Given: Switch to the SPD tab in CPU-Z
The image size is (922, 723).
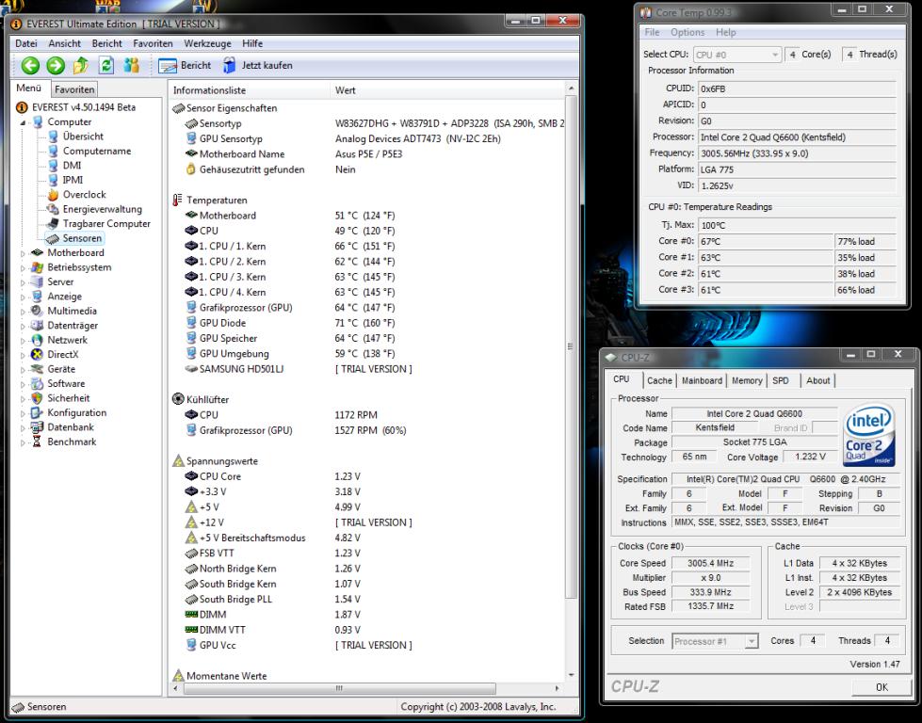Looking at the screenshot, I should point(781,381).
